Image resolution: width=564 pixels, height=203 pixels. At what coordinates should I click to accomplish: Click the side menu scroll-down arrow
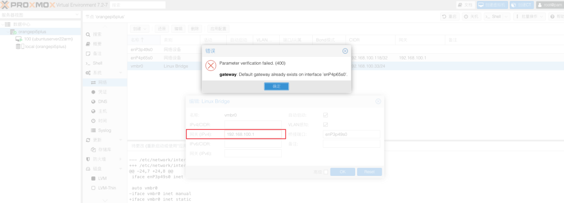click(x=104, y=200)
